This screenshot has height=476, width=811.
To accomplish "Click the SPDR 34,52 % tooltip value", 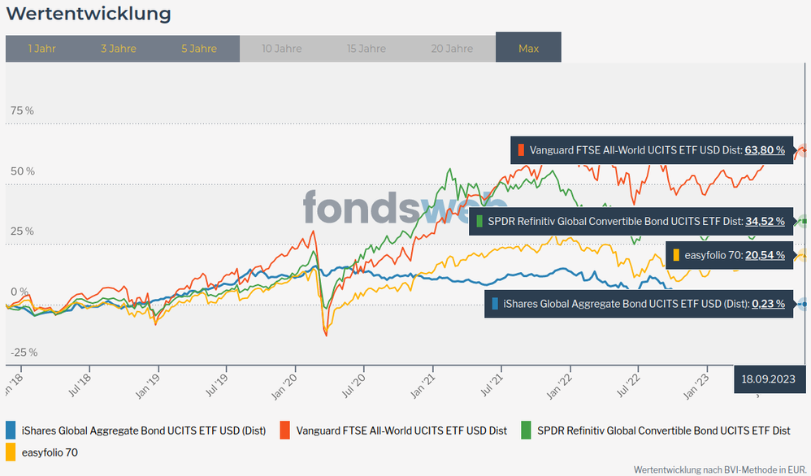I will (765, 221).
